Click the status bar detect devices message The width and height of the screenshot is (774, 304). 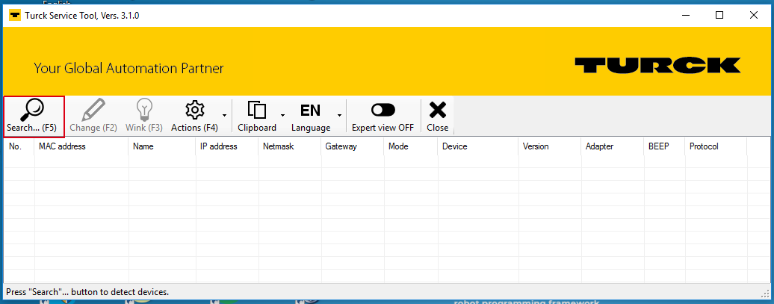(x=87, y=291)
